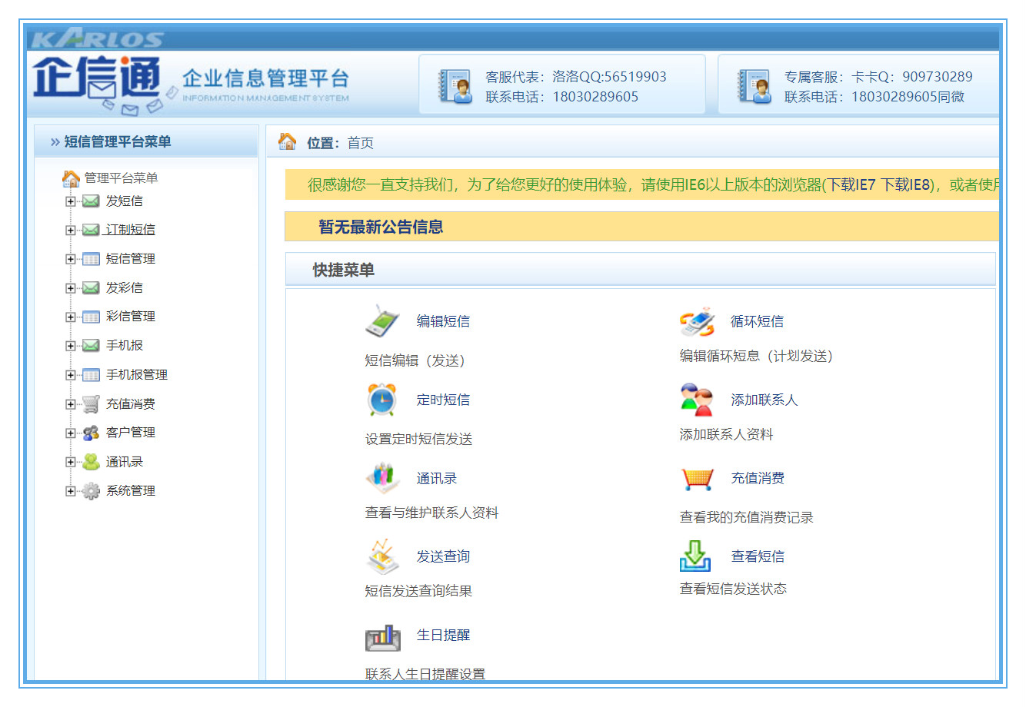Open 手机报管理 in the sidebar tree
The image size is (1026, 707).
136,375
